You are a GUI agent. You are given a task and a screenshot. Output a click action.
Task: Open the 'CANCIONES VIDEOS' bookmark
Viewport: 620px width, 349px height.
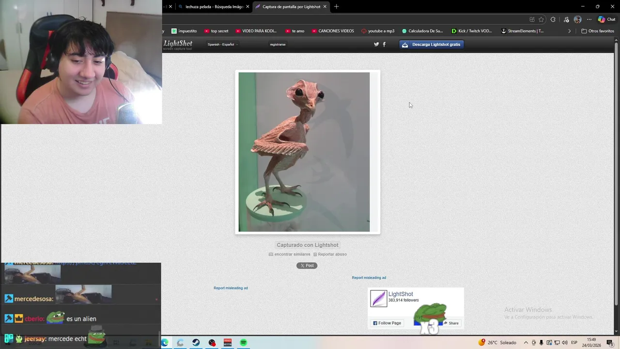333,31
